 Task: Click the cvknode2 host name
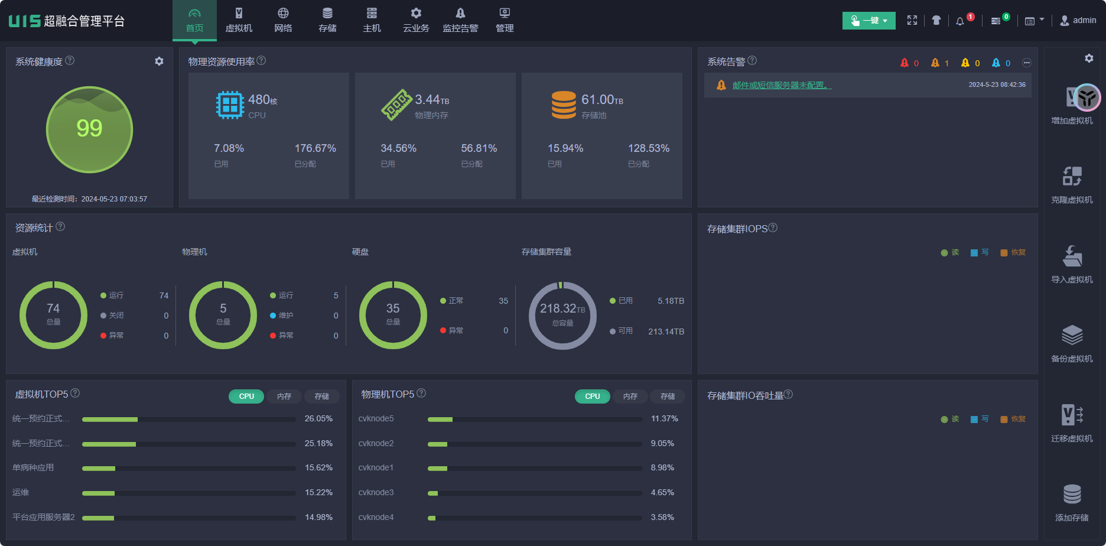pos(376,443)
